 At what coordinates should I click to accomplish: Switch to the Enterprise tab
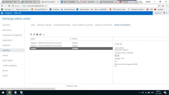tap(8, 13)
